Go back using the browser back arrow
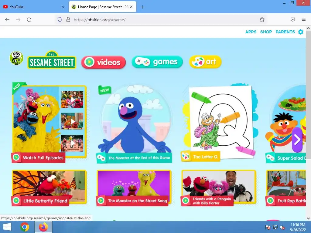This screenshot has height=233, width=311. (7, 20)
